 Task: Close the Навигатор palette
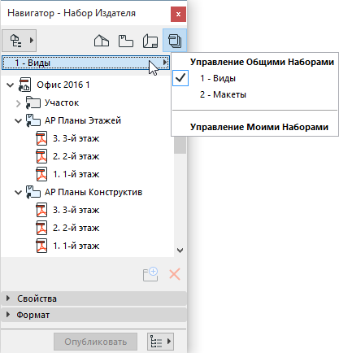[178, 15]
